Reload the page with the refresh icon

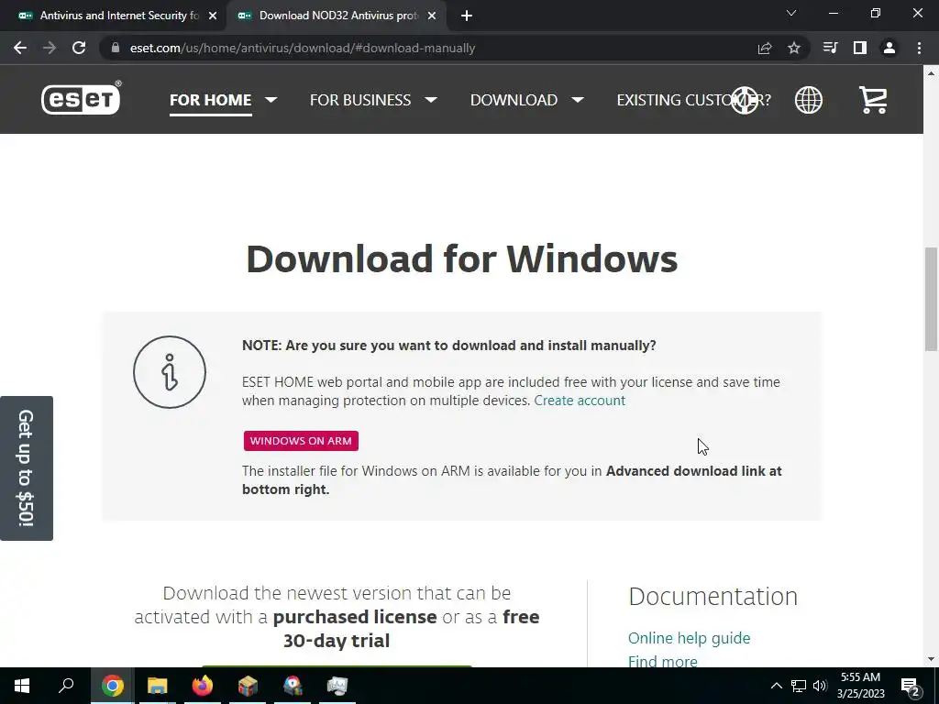point(79,48)
